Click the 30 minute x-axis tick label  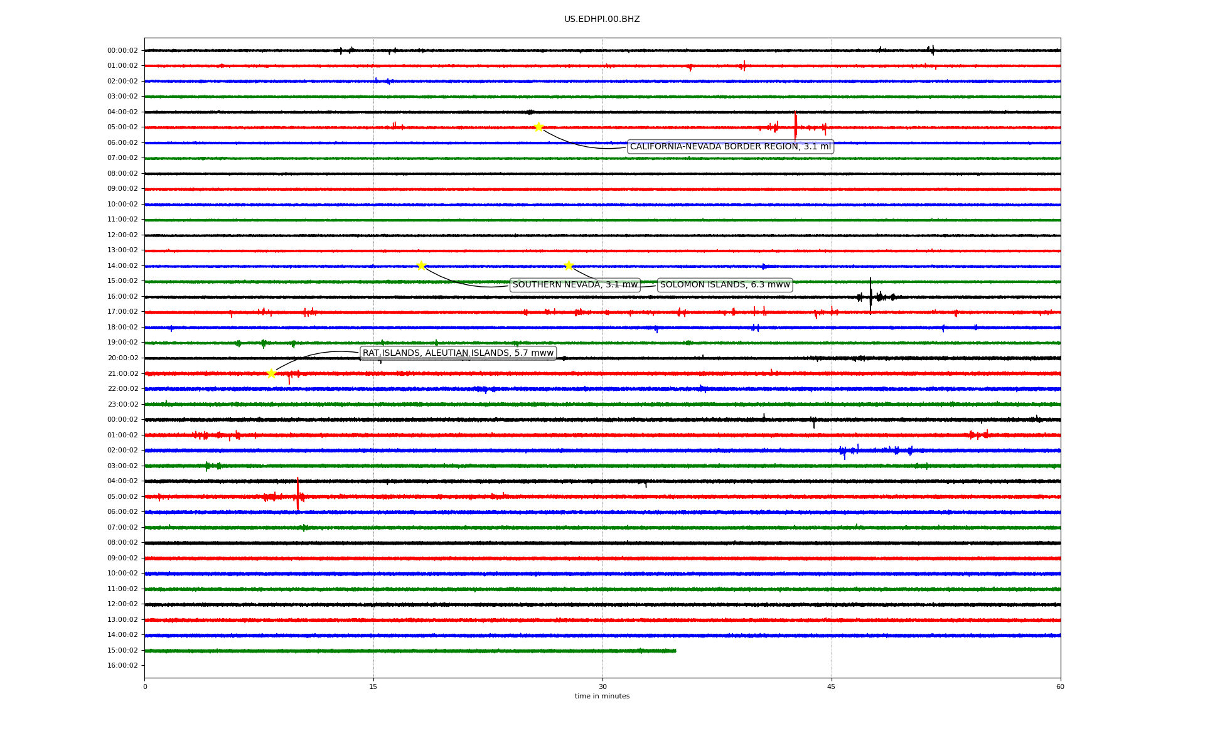click(x=602, y=686)
